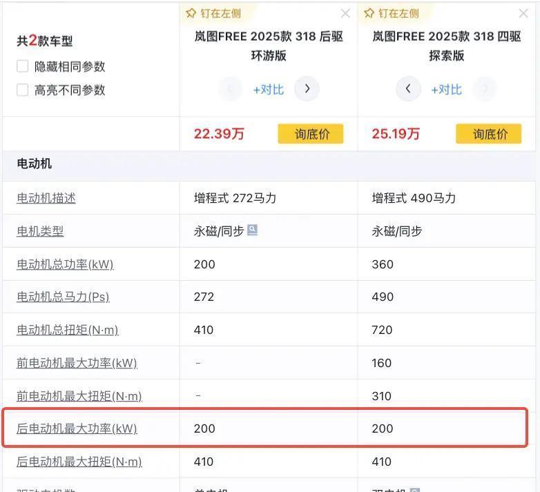Click 增程式 272马力 cell

[x=235, y=198]
